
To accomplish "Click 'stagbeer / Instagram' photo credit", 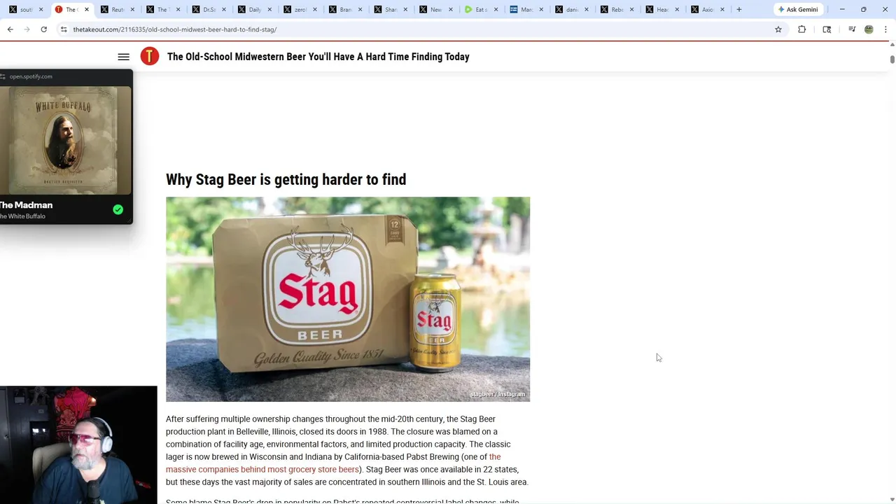I will coord(498,394).
